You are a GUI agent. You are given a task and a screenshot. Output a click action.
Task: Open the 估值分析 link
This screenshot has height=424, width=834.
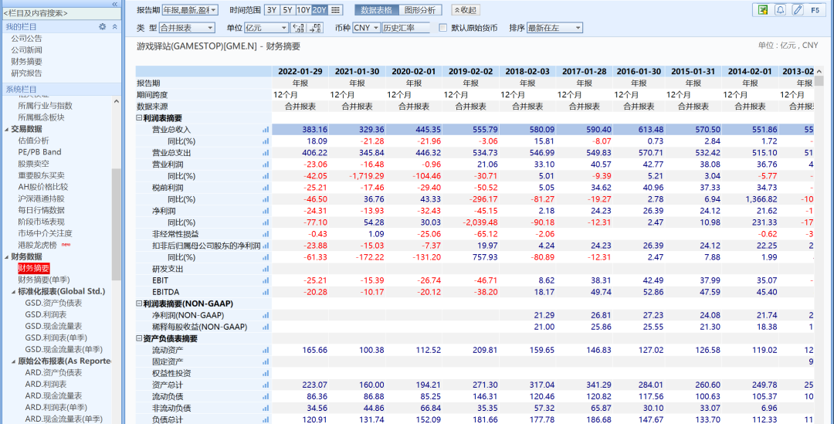click(x=33, y=141)
